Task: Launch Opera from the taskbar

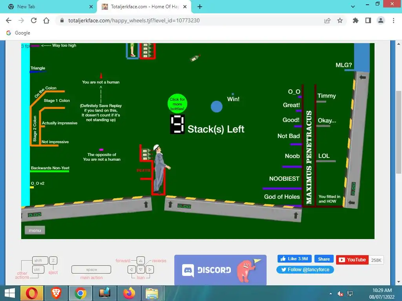Action: pos(31,293)
